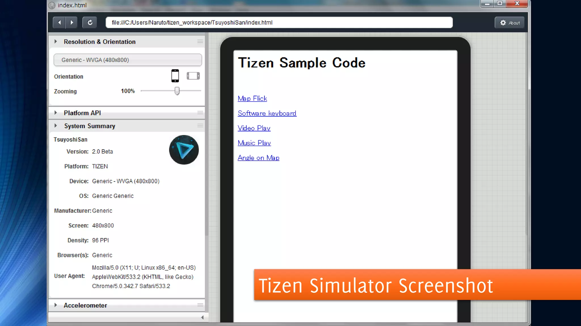
Task: Expand the Platform API section
Action: tap(56, 113)
